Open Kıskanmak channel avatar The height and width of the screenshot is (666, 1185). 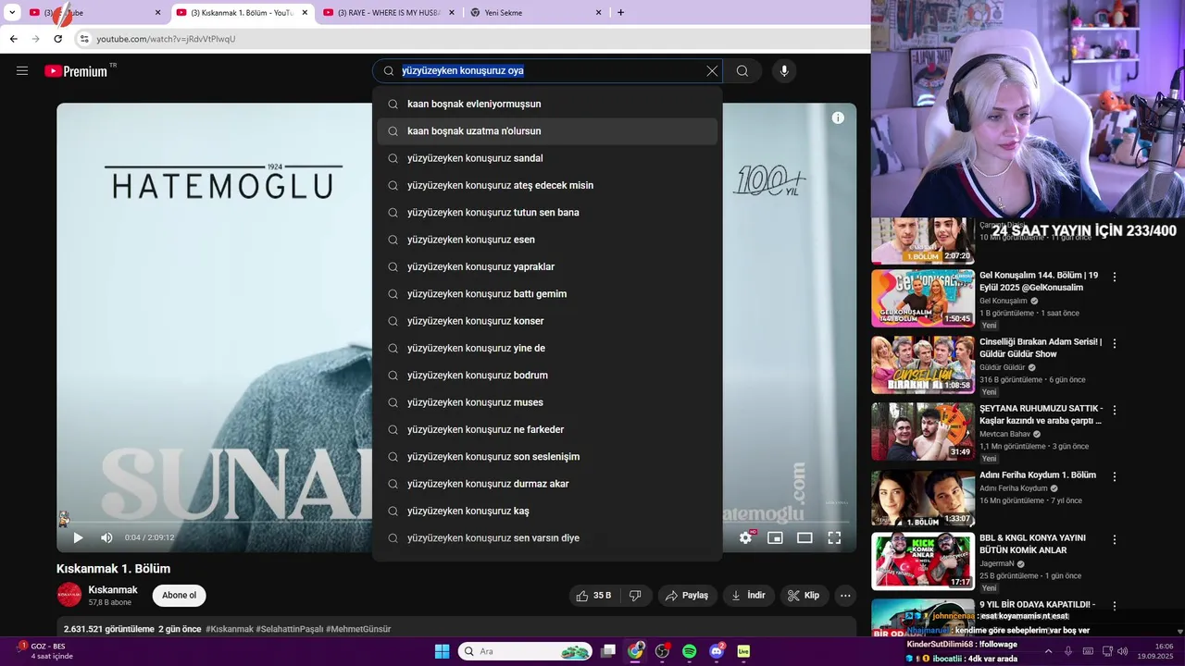pos(69,595)
